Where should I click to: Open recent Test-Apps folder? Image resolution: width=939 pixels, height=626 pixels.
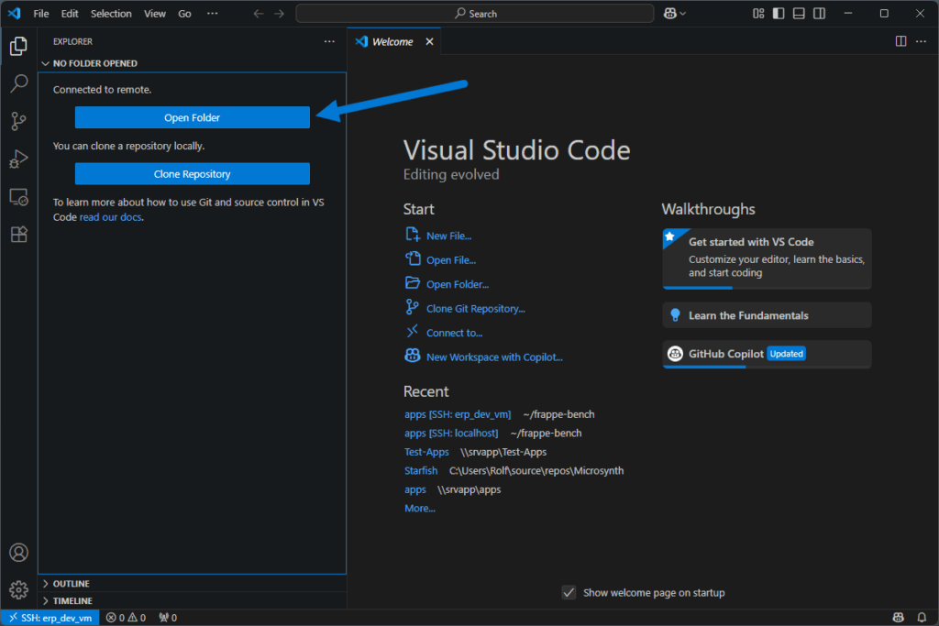pyautogui.click(x=426, y=452)
